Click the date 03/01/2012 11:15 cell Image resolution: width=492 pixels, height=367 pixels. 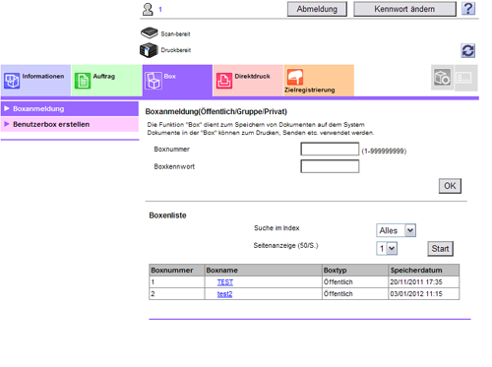tap(424, 294)
